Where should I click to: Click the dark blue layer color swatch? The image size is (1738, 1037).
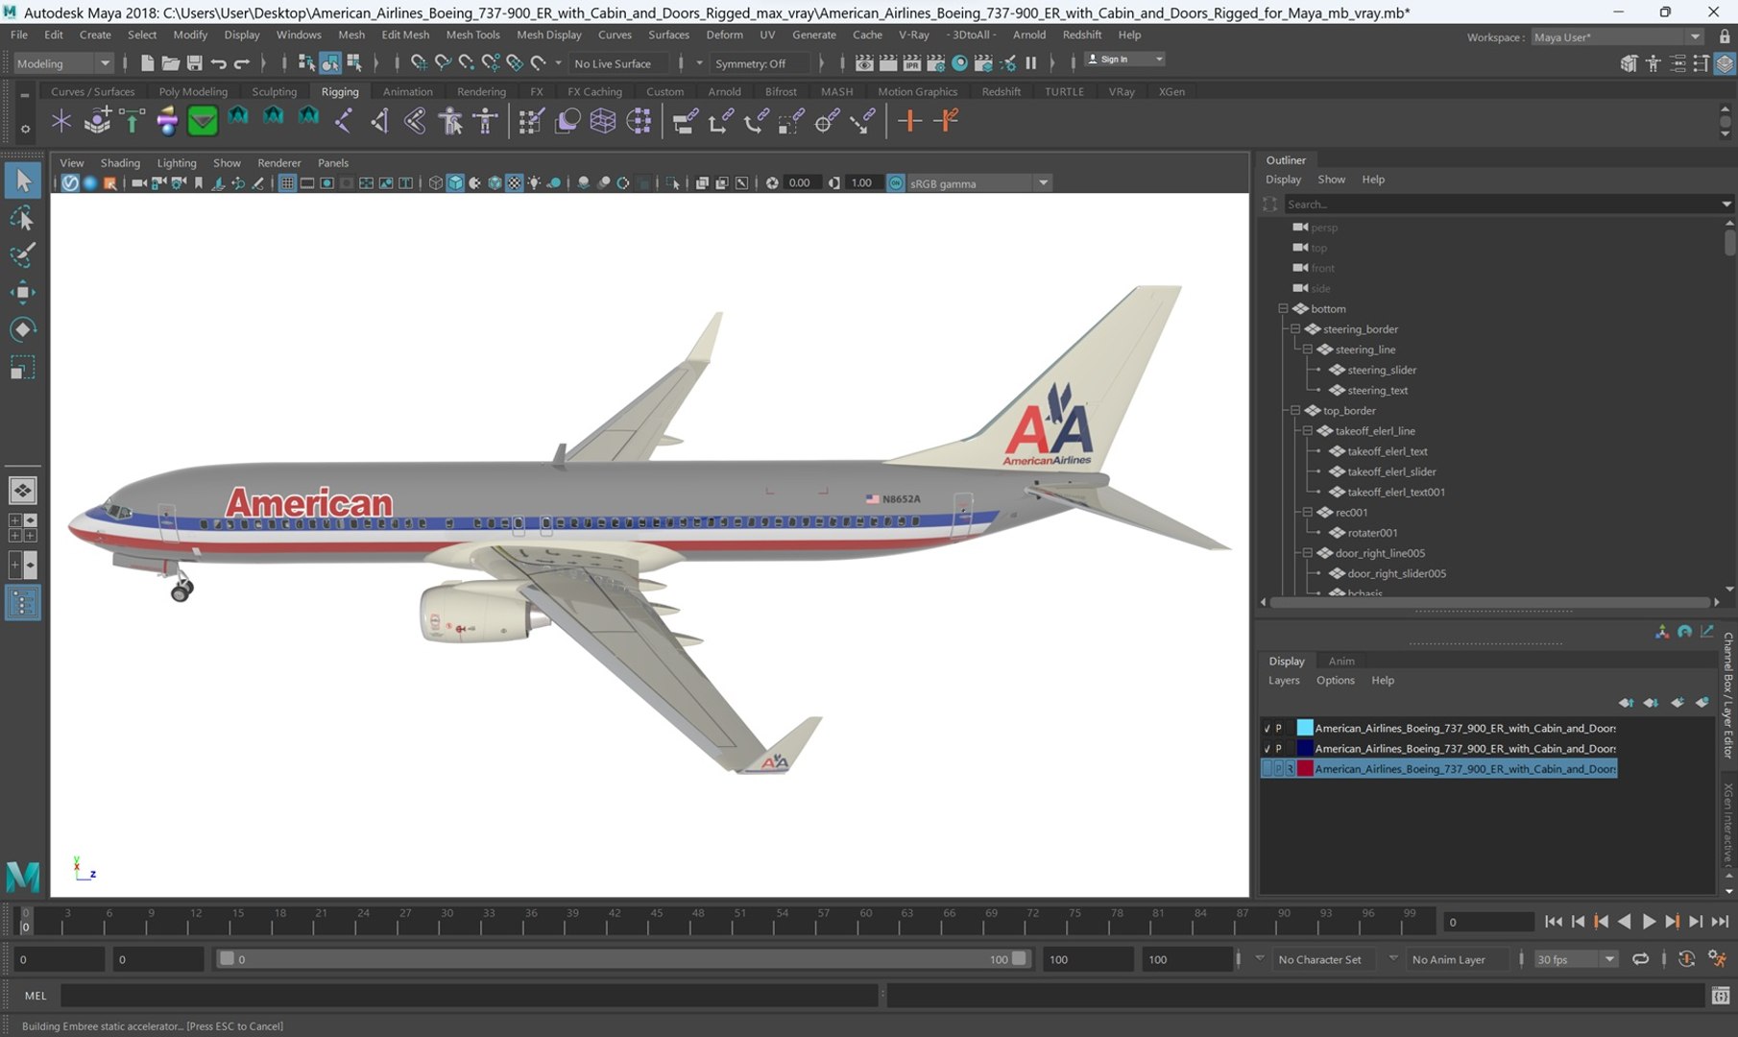tap(1305, 748)
